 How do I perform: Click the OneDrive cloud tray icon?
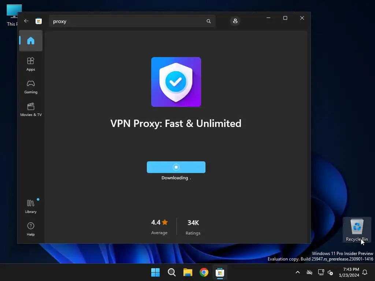click(x=309, y=272)
